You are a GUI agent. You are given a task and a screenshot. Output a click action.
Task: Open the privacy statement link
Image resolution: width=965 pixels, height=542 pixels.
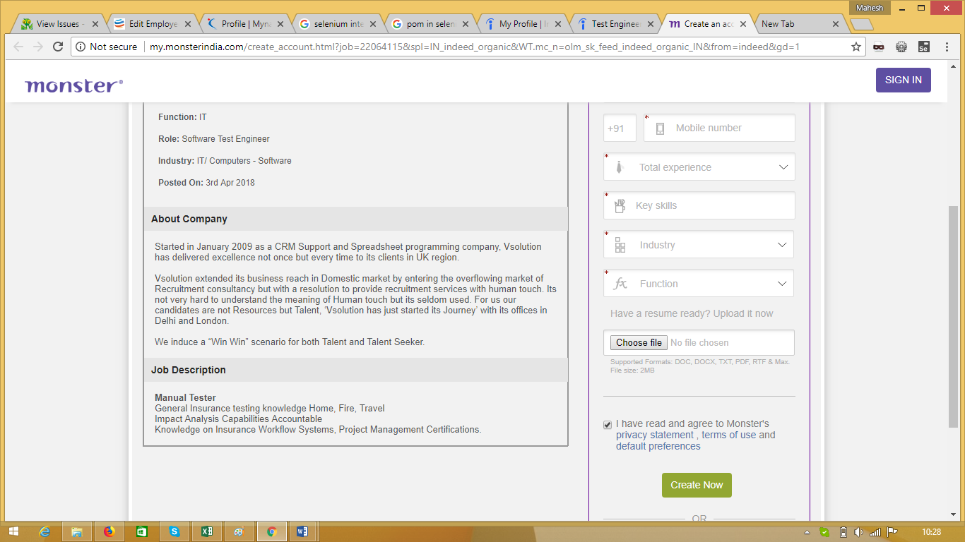(x=655, y=435)
